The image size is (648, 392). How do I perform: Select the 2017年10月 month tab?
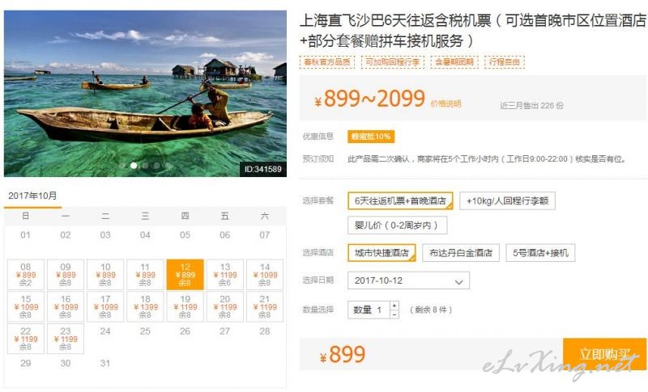(32, 196)
